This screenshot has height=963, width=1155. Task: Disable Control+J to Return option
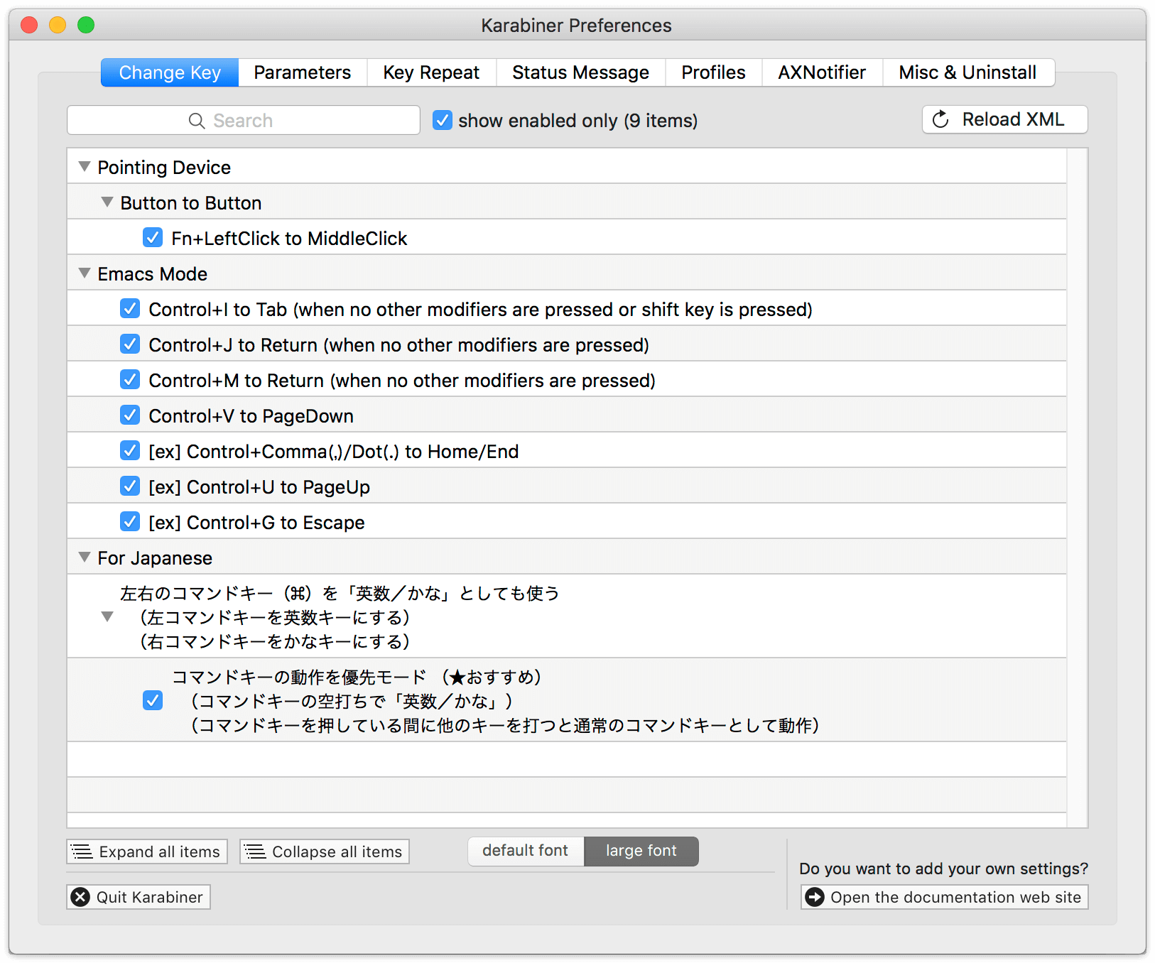130,344
